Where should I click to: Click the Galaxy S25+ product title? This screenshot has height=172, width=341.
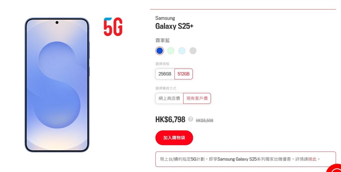174,26
